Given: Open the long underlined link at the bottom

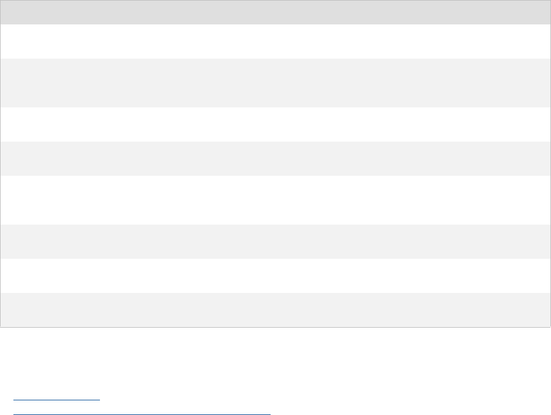Looking at the screenshot, I should (x=141, y=414).
